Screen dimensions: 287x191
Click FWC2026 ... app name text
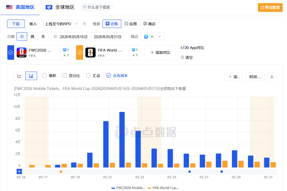40,50
